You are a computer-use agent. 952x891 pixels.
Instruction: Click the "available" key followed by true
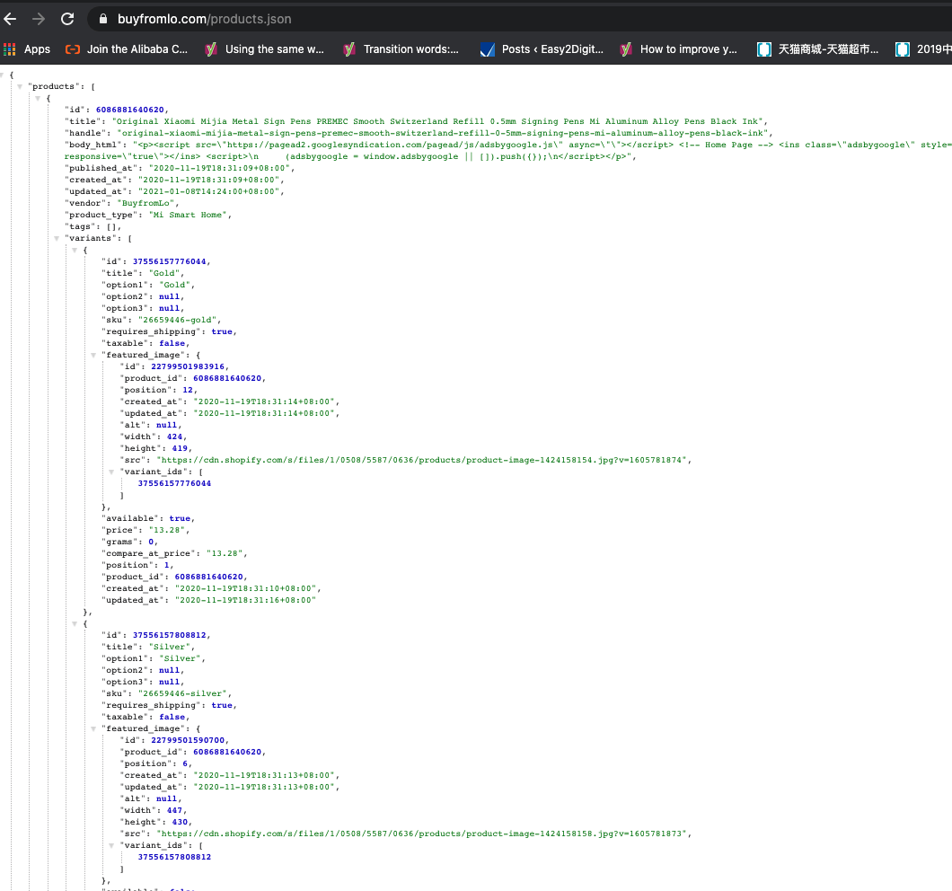[130, 518]
